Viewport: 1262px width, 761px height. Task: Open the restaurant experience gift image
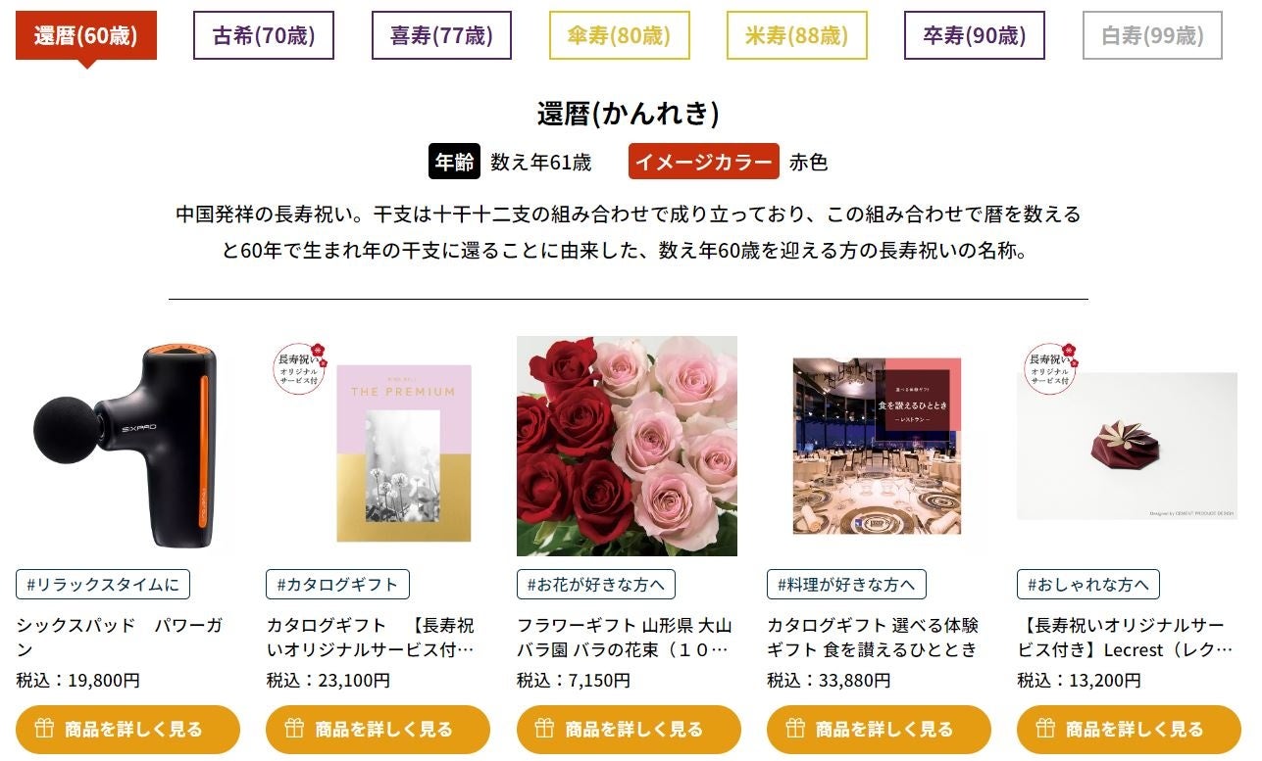click(878, 447)
